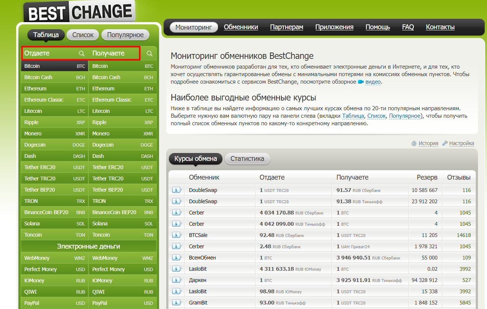Open info icon for the Даркен row
Screen dimensions: 487x309
(x=176, y=280)
